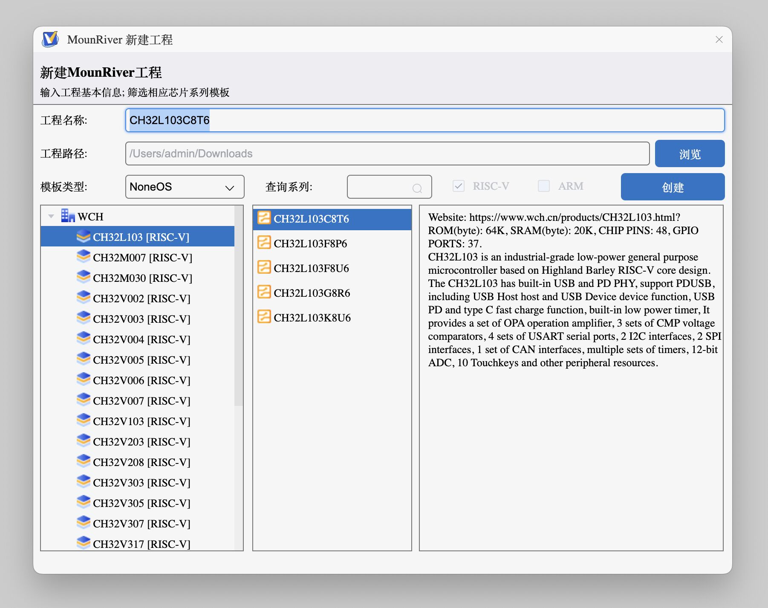Click the CH32L103K8U6 chip icon
The width and height of the screenshot is (768, 608).
tap(264, 317)
